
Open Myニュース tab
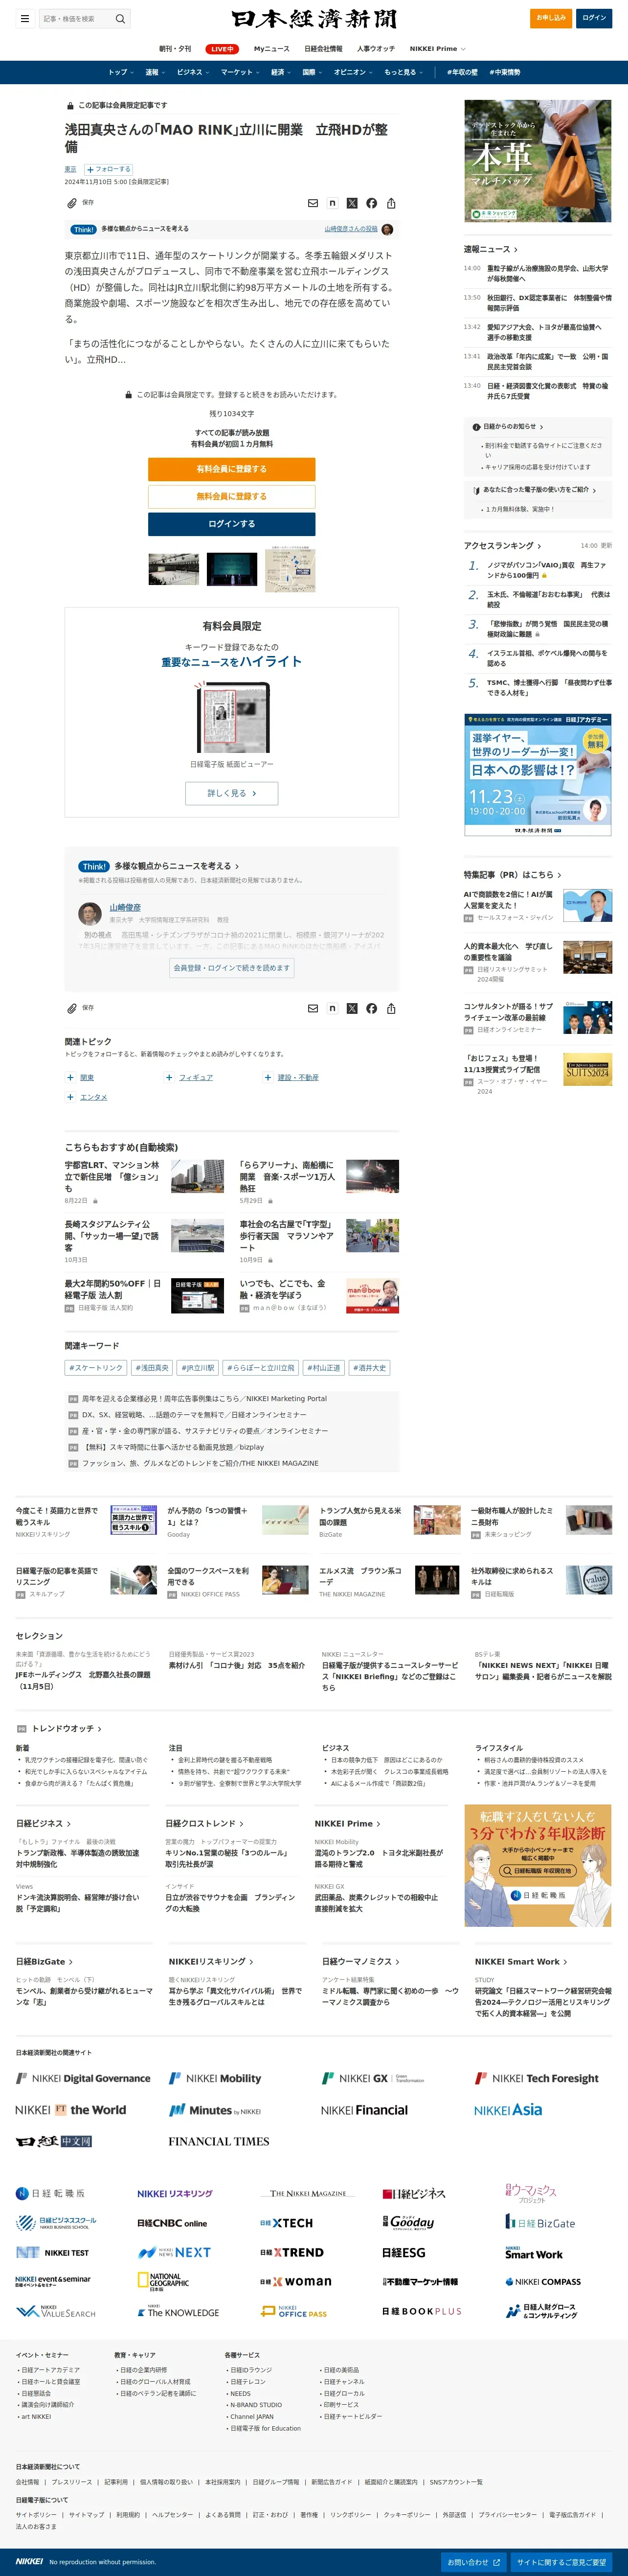coord(271,49)
